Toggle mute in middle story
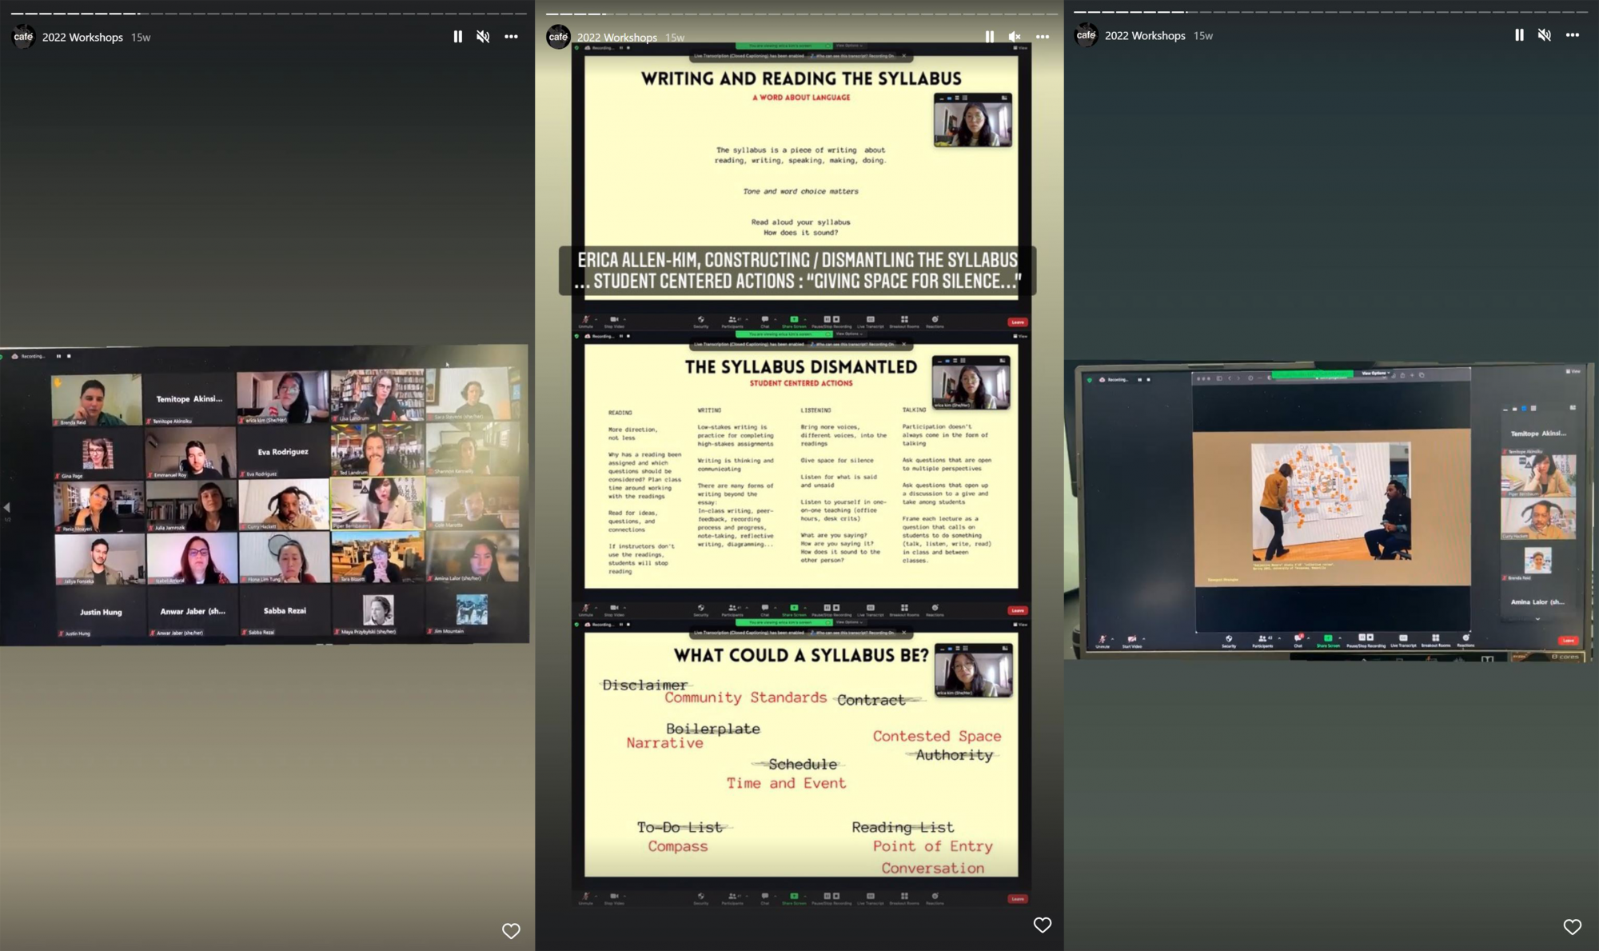The width and height of the screenshot is (1599, 951). (x=1015, y=37)
